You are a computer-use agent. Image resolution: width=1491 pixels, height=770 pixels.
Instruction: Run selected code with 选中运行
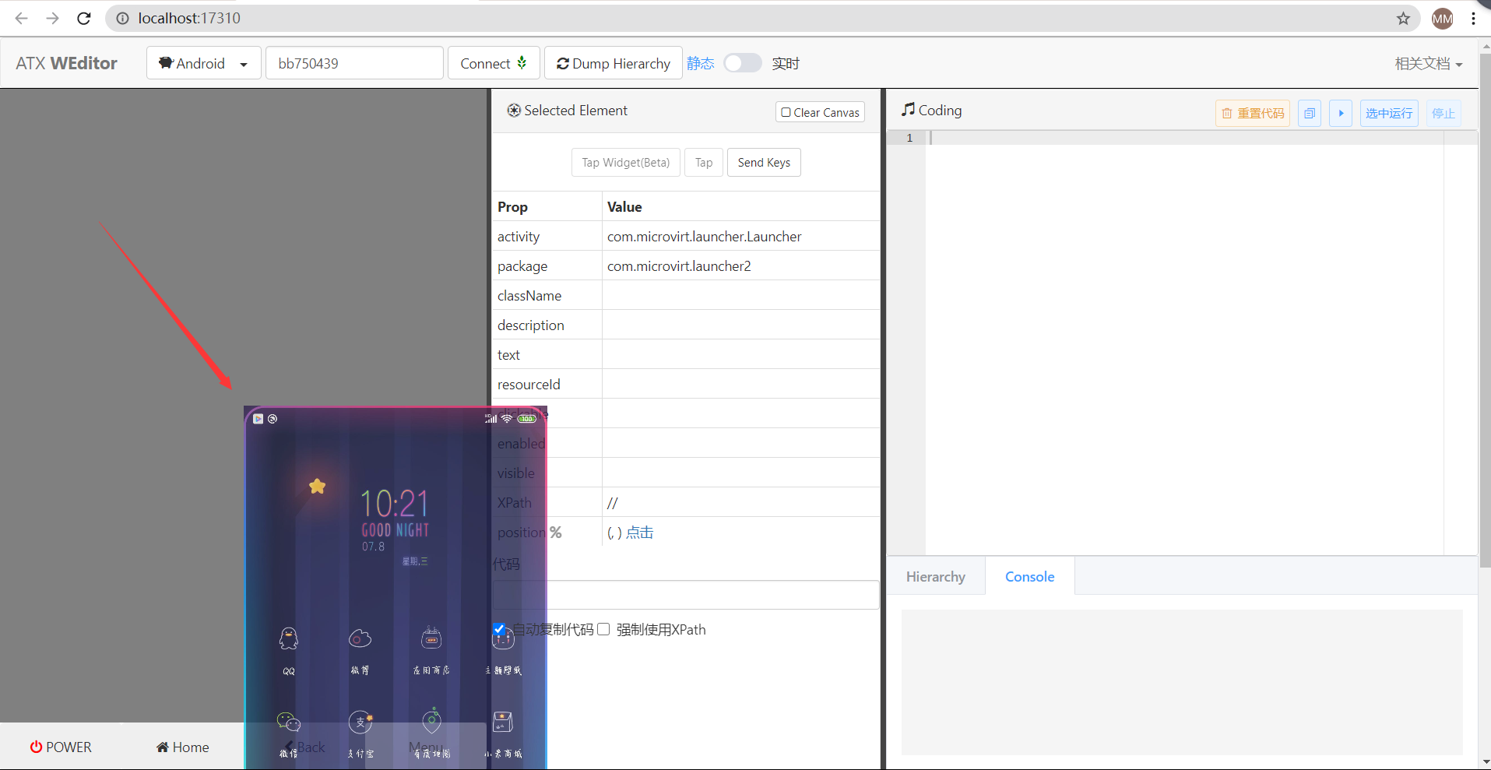tap(1390, 113)
